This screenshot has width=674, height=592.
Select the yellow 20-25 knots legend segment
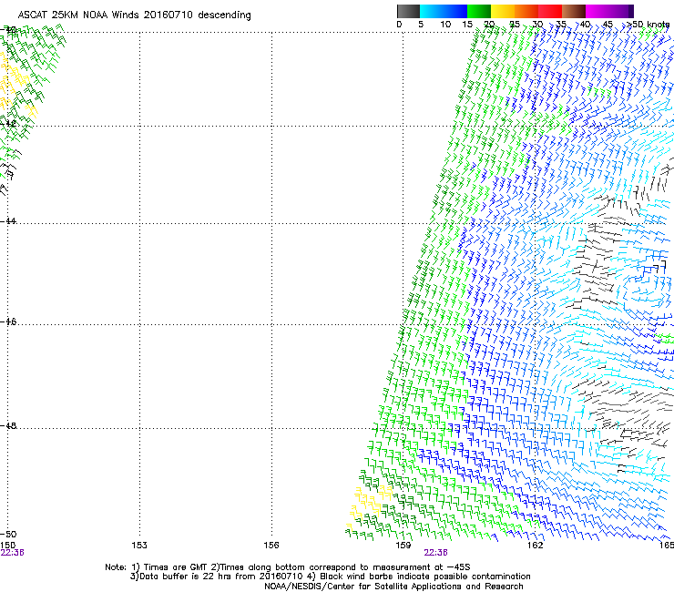(x=503, y=11)
